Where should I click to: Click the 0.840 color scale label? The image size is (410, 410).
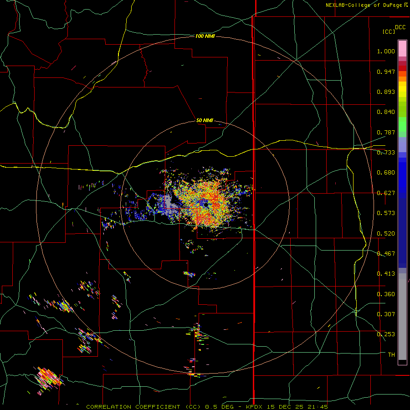point(386,112)
